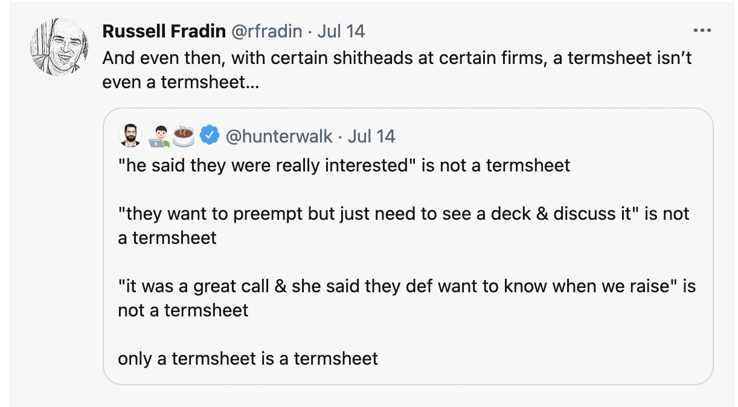This screenshot has width=738, height=407.
Task: Click "not a termsheet" below the great call line
Action: click(183, 310)
